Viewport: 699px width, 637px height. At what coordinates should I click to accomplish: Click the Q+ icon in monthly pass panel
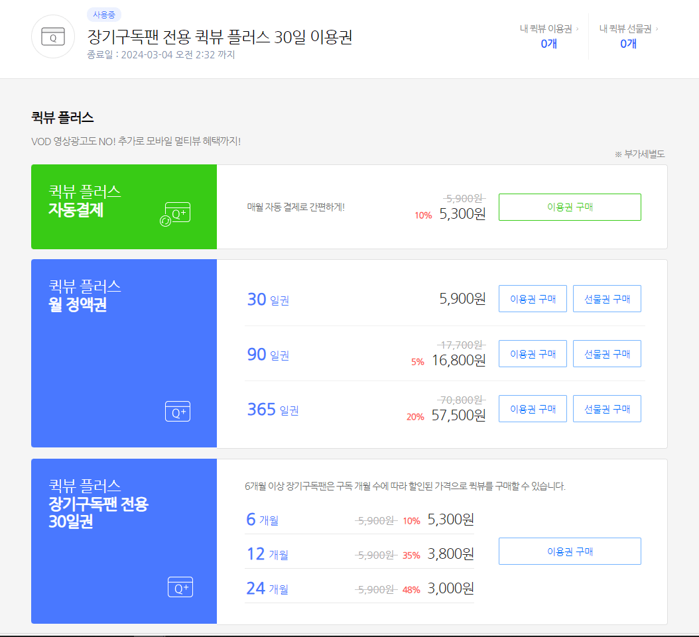coord(178,412)
